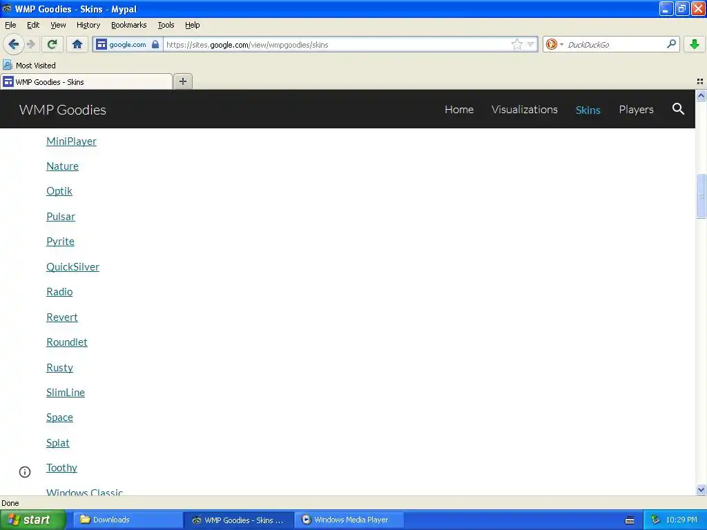Open the Players page
Viewport: 707px width, 530px height.
point(636,110)
